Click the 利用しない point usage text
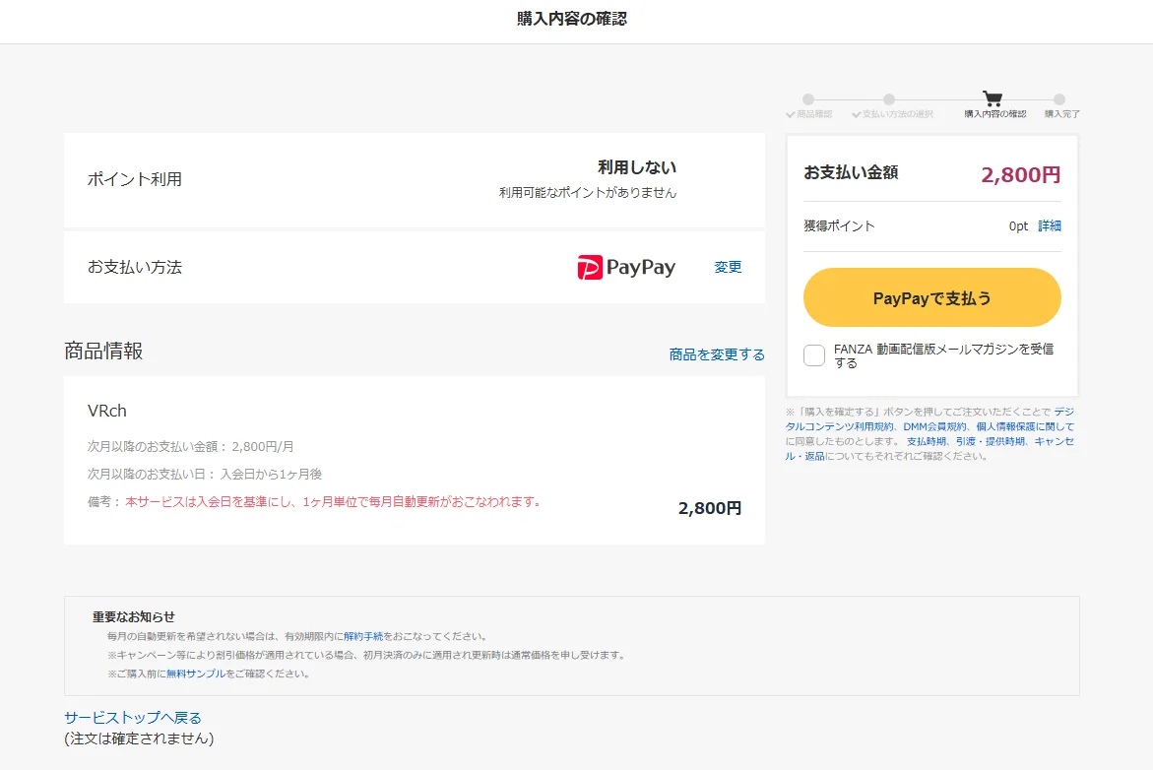The width and height of the screenshot is (1153, 770). [637, 167]
